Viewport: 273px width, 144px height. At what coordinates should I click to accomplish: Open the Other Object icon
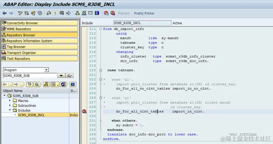33,13
